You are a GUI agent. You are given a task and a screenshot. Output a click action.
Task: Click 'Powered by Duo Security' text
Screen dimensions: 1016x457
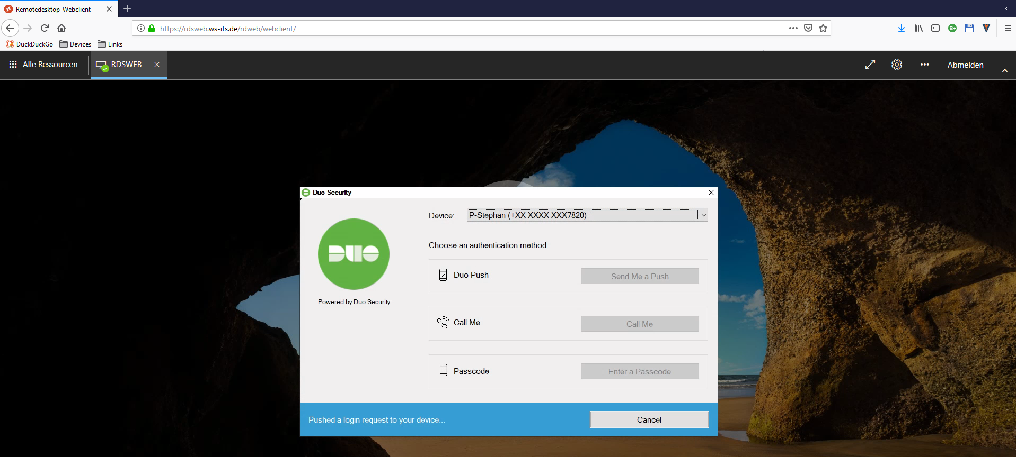(x=354, y=302)
